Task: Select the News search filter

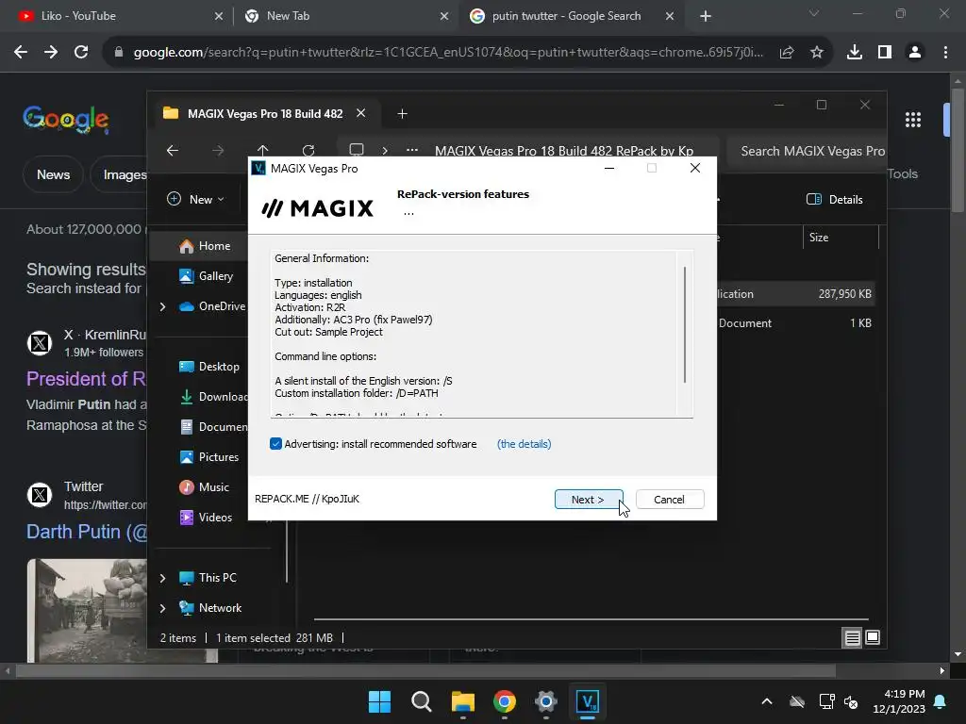Action: pos(53,174)
